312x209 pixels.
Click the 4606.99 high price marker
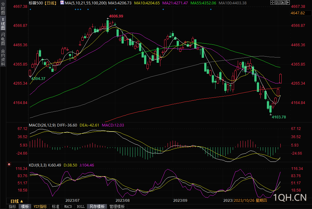coord(116,16)
